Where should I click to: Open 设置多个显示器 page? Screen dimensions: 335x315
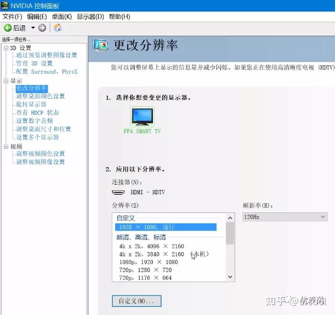coord(37,137)
